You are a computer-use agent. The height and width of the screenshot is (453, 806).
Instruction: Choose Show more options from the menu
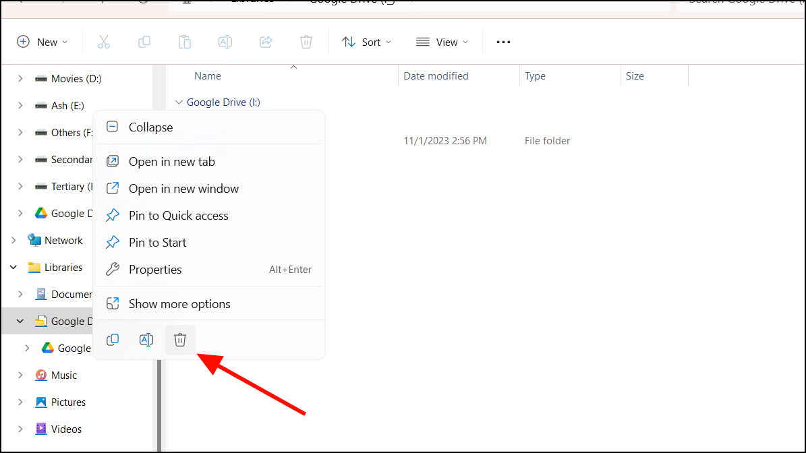(x=179, y=303)
